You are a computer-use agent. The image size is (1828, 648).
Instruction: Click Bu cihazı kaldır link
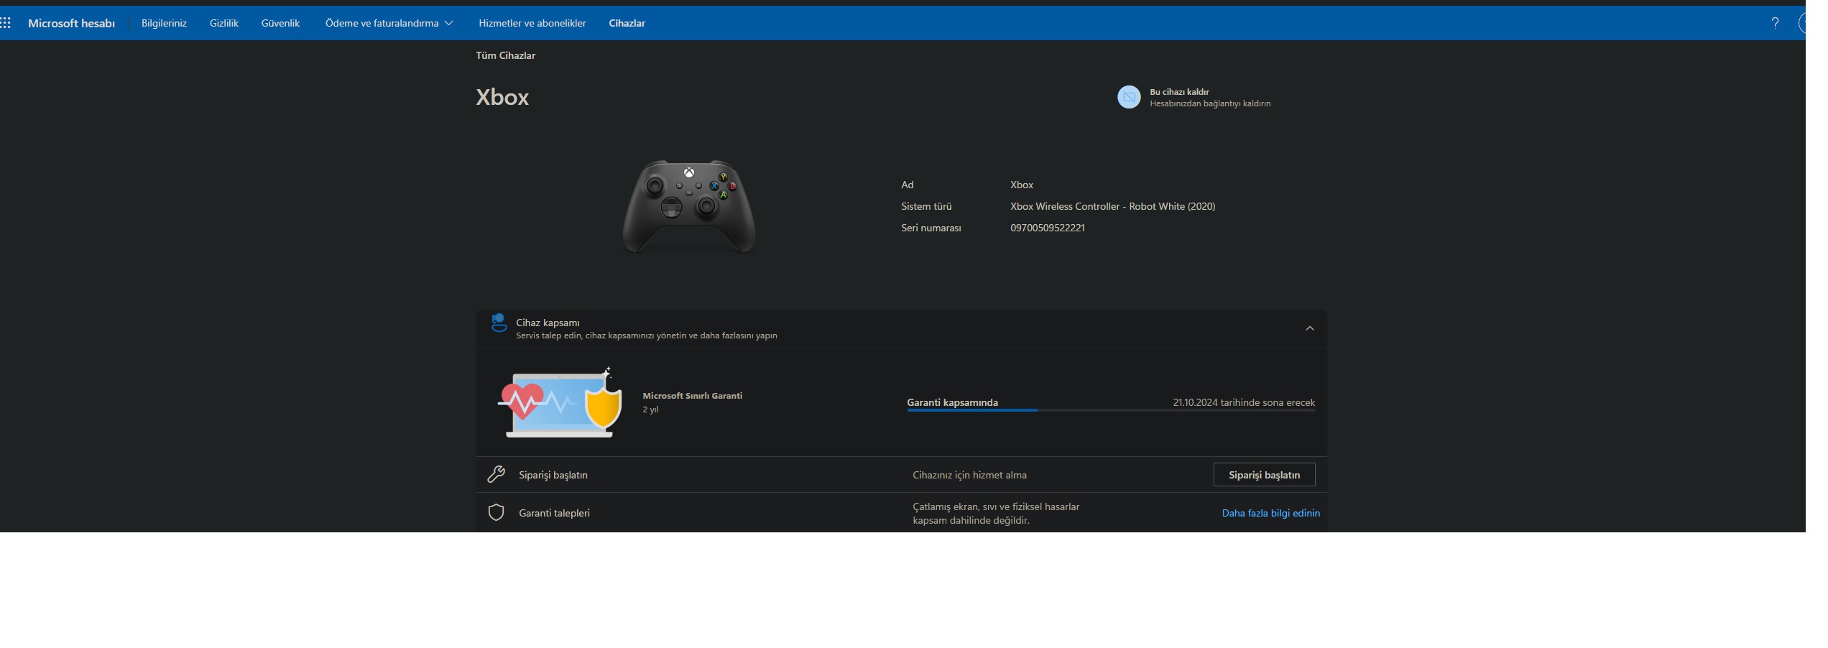point(1179,92)
